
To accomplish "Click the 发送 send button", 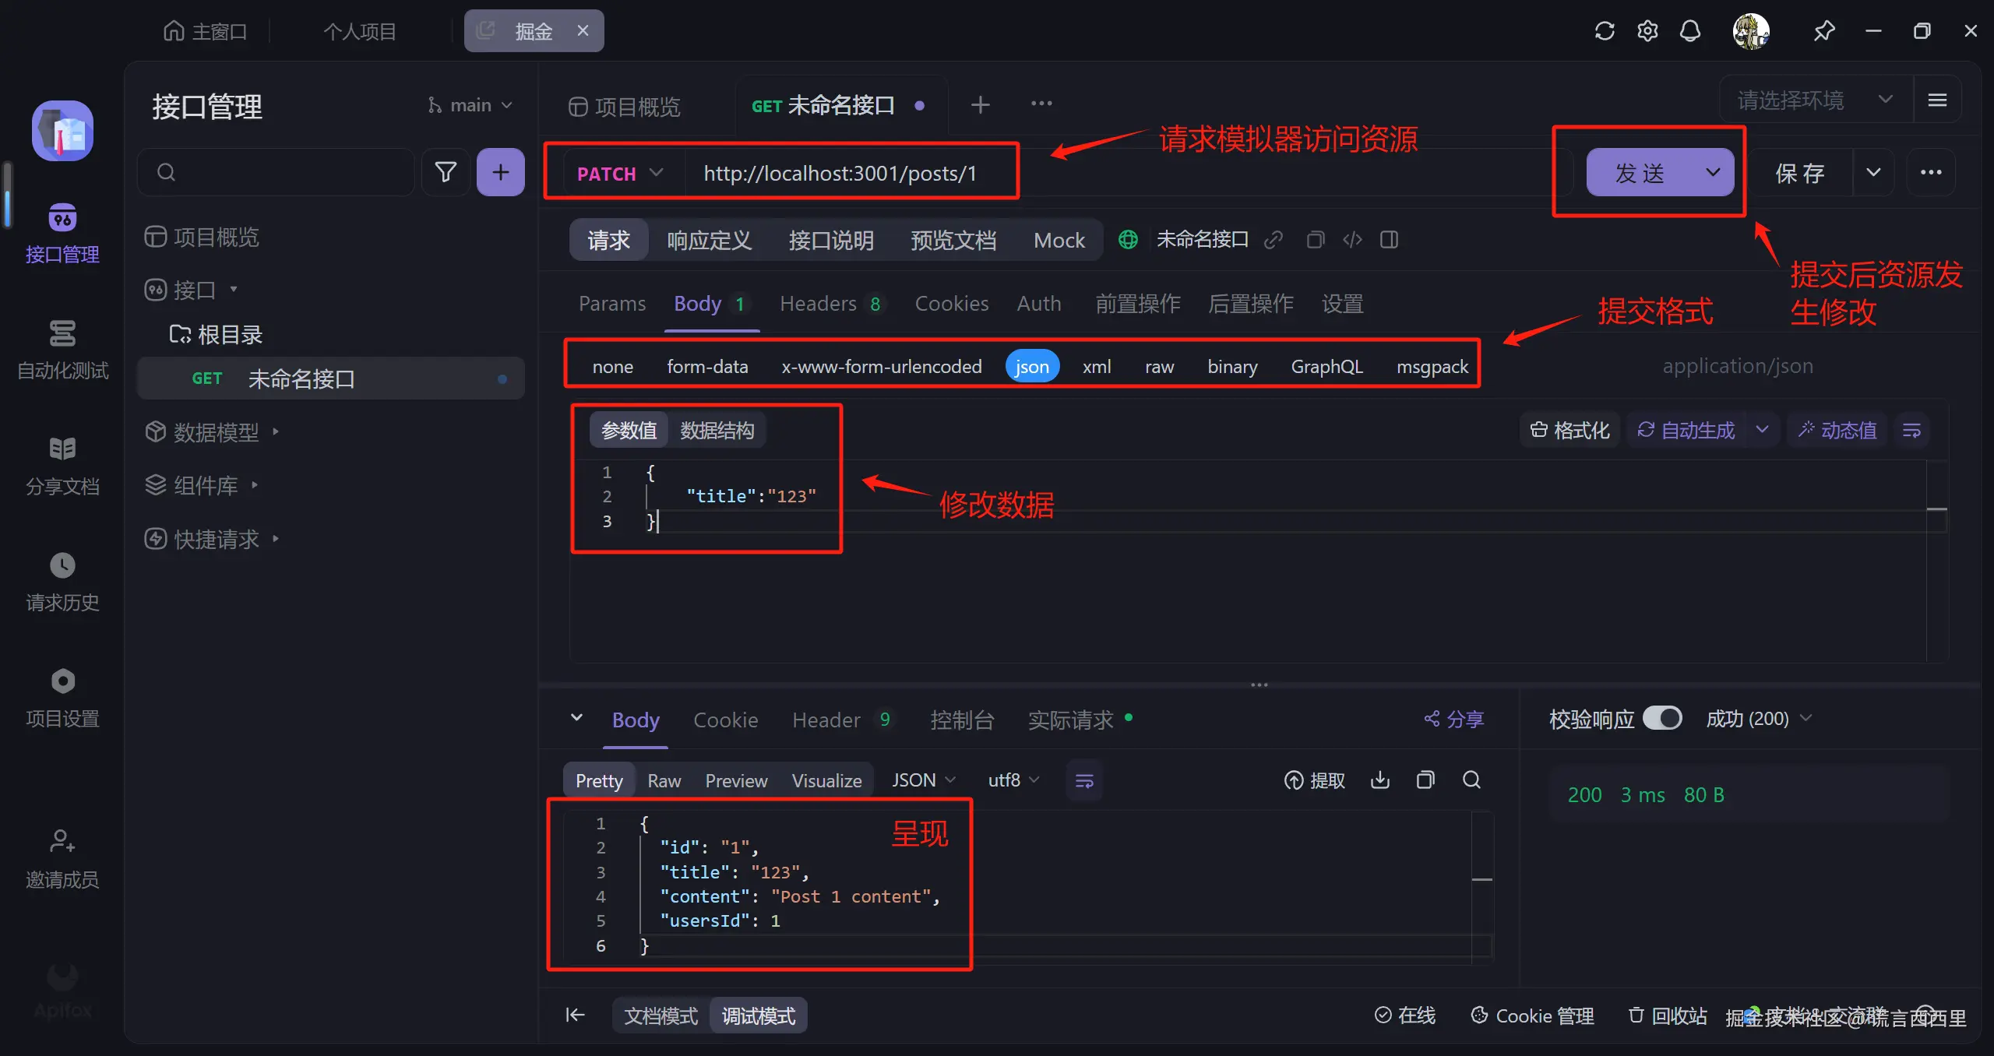I will (1640, 173).
